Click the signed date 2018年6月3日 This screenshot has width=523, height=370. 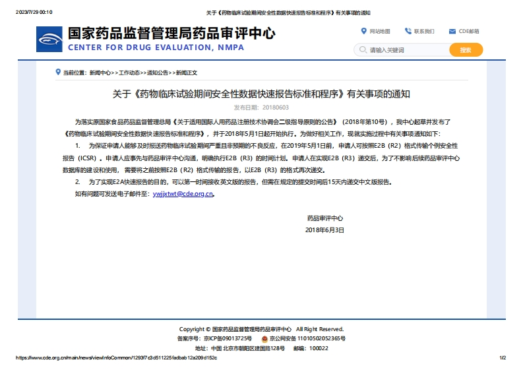pos(324,230)
